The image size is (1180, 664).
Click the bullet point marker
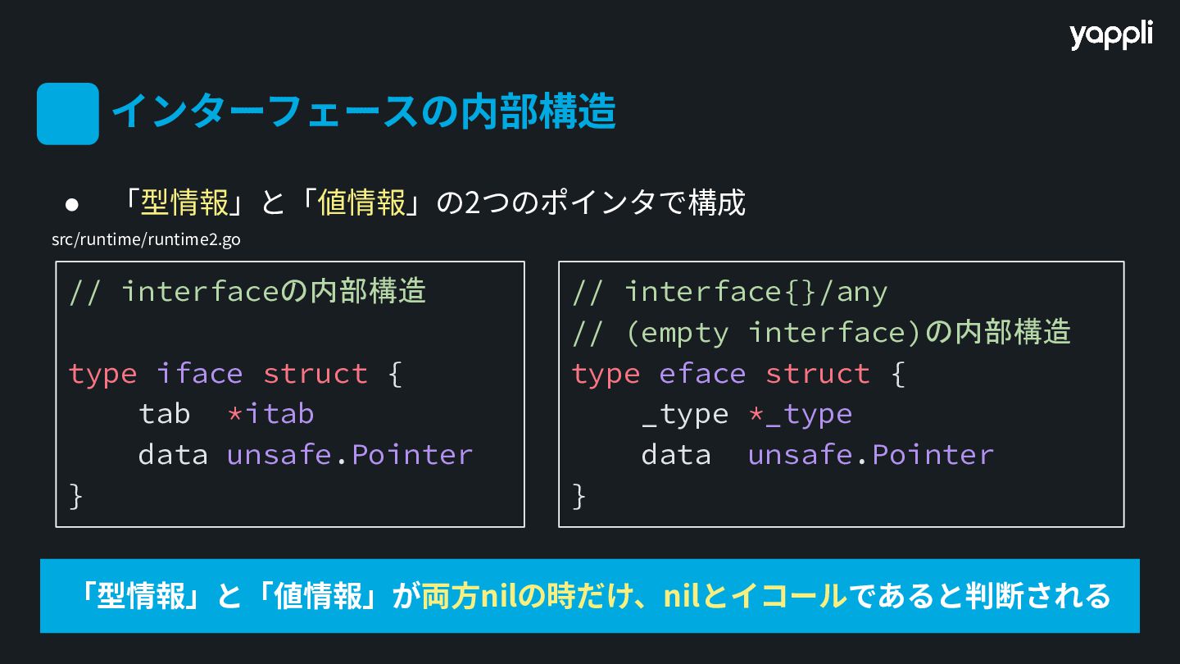[x=71, y=204]
